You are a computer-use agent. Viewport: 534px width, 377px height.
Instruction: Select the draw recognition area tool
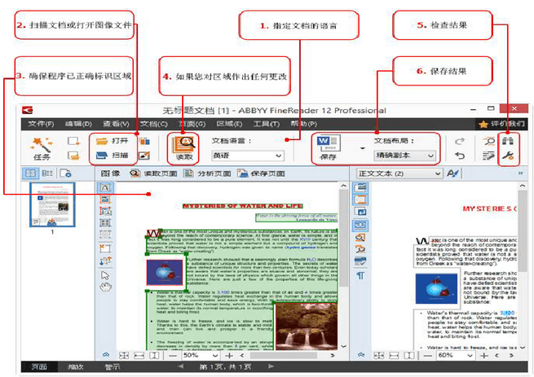(105, 234)
